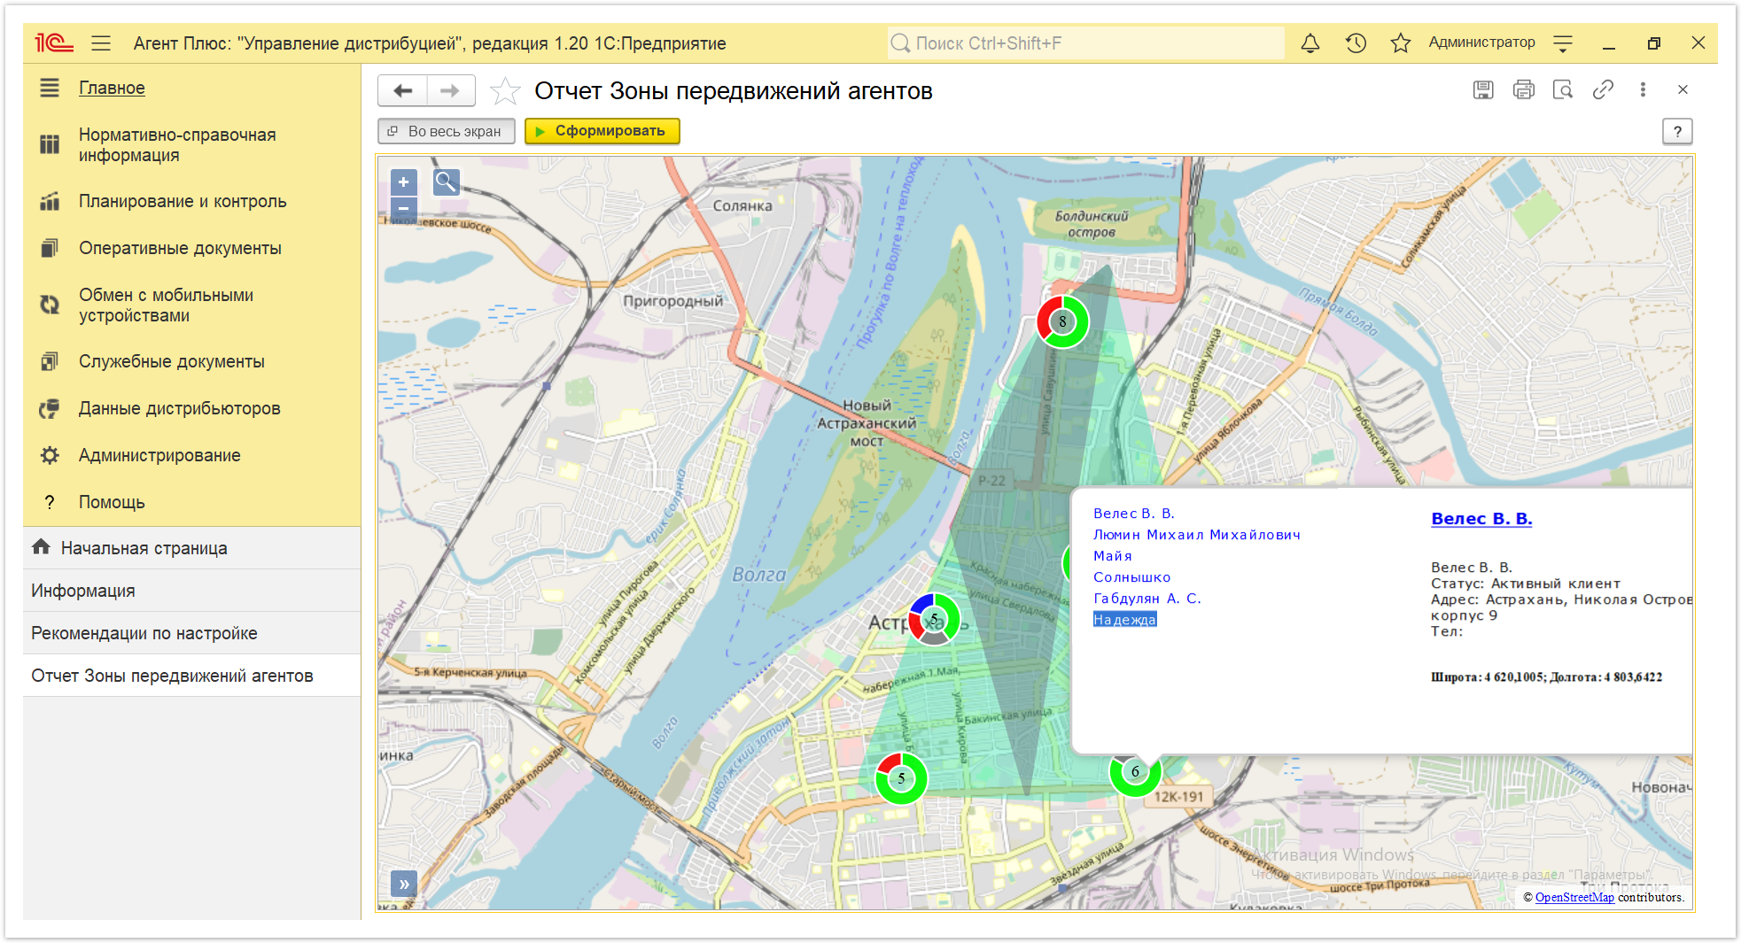Click the Администратор user name
The height and width of the screenshot is (943, 1741).
(x=1481, y=42)
